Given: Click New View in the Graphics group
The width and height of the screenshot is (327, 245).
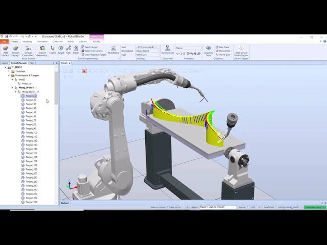Looking at the screenshot, I should [222, 47].
